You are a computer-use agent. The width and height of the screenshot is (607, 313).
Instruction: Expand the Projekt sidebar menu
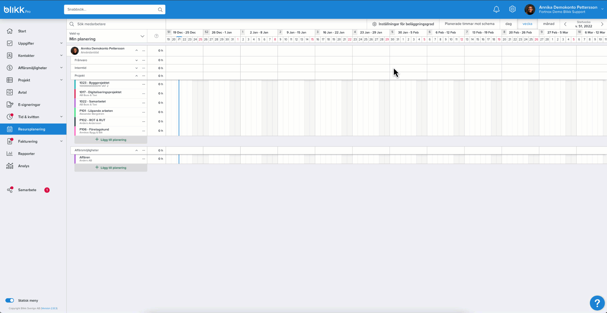click(61, 80)
